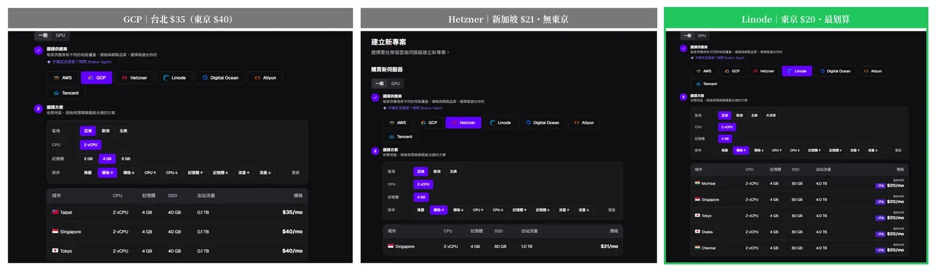Screen dimensions: 935x271
Task: Choose Hetzner provider in left GCP panel
Action: [x=134, y=78]
